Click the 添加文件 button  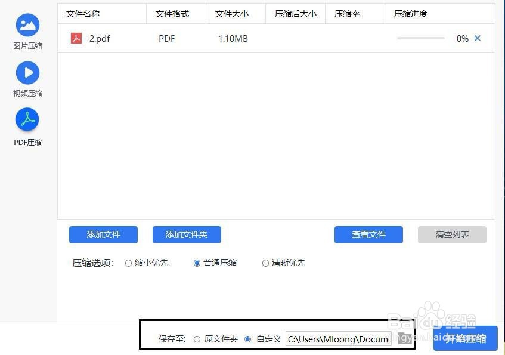[x=103, y=234]
